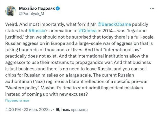159x116 pixels.
Task: Open the @BarackObama mention
Action: point(114,24)
